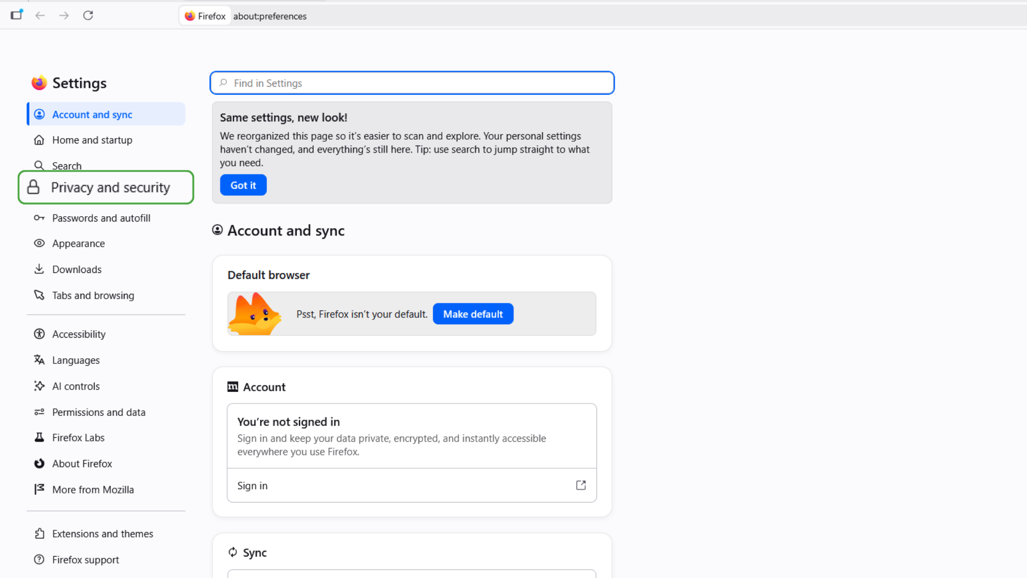
Task: Click the Firefox logo icon in address bar
Action: click(x=190, y=16)
